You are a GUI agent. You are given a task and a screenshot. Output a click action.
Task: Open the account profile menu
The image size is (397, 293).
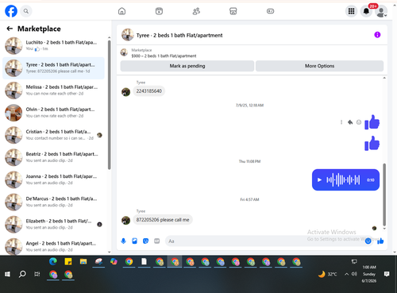point(381,12)
